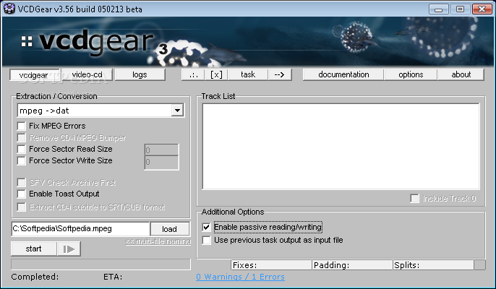Click the --> arrow button
The image size is (496, 289).
coord(280,74)
